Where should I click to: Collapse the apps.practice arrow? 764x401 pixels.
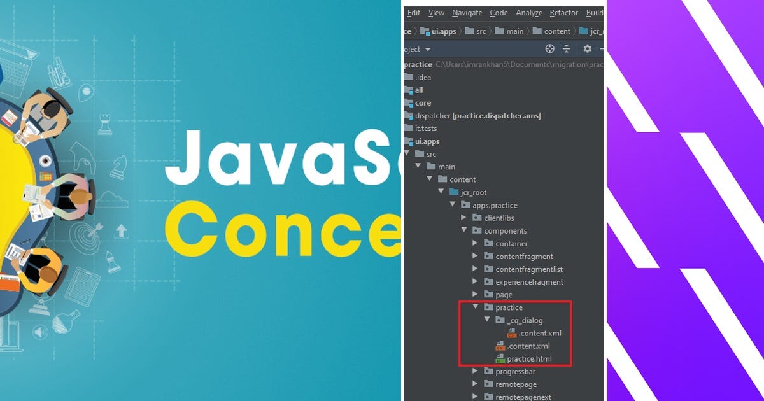point(453,205)
